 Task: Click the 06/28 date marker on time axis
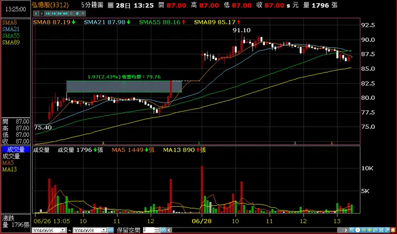click(202, 221)
